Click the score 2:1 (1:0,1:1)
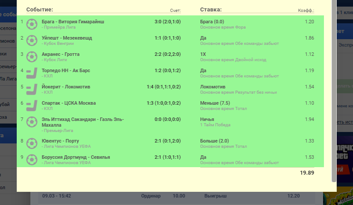The width and height of the screenshot is (353, 205). [168, 157]
